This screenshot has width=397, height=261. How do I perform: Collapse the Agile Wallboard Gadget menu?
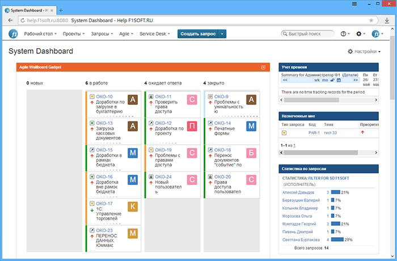click(263, 68)
